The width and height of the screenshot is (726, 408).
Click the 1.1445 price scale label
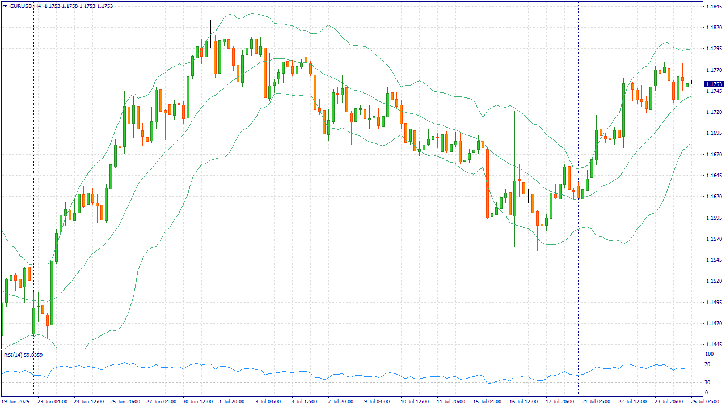point(713,344)
